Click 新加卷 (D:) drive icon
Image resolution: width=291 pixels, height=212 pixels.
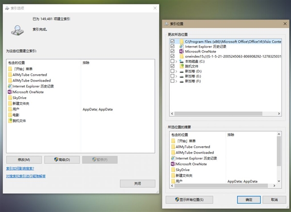coord(182,71)
